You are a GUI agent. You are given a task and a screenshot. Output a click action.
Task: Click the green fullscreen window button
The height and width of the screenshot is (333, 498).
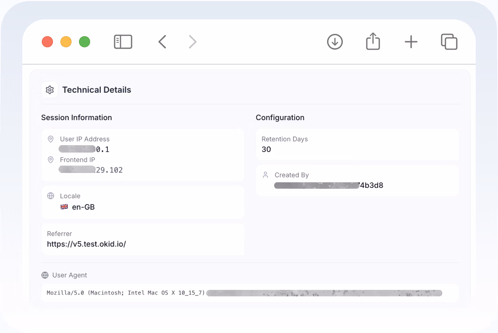click(85, 42)
